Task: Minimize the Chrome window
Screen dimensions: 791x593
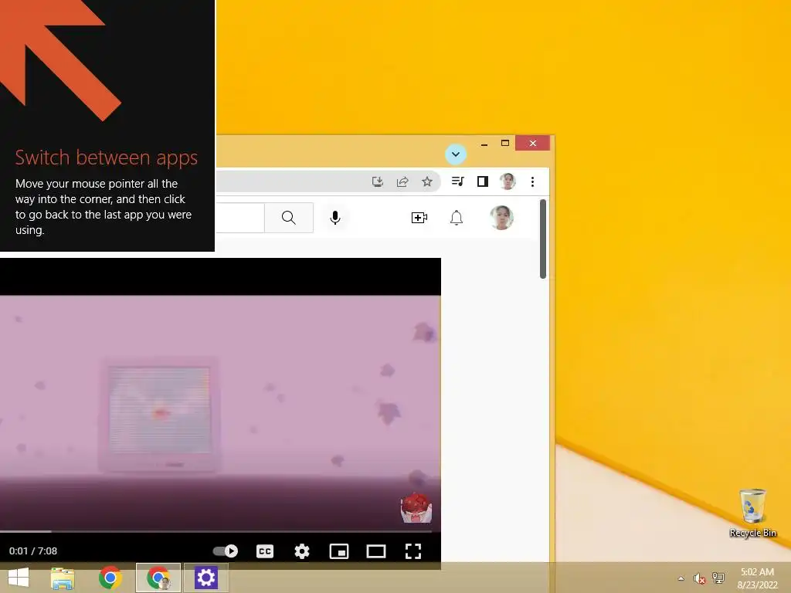Action: pos(484,144)
